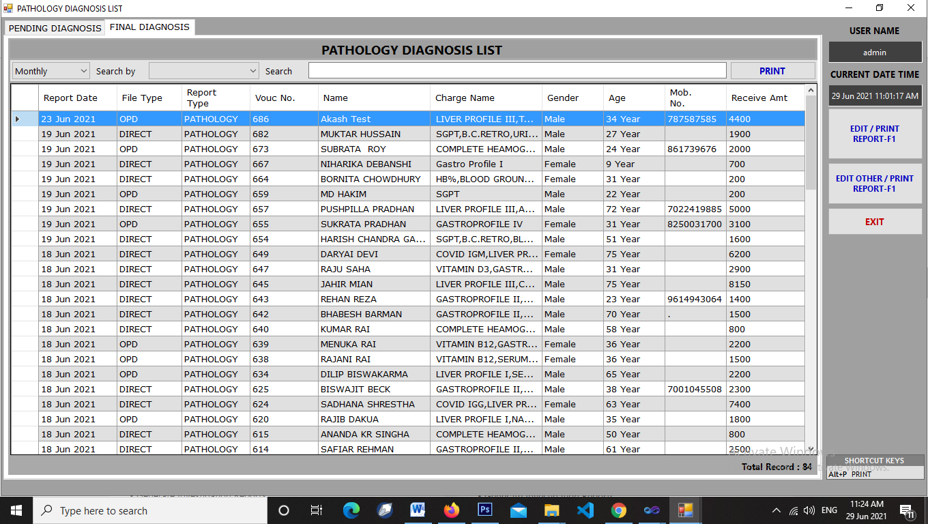Click NIHARIKA DEBANSHI name cell
This screenshot has height=524, width=928.
tap(374, 164)
